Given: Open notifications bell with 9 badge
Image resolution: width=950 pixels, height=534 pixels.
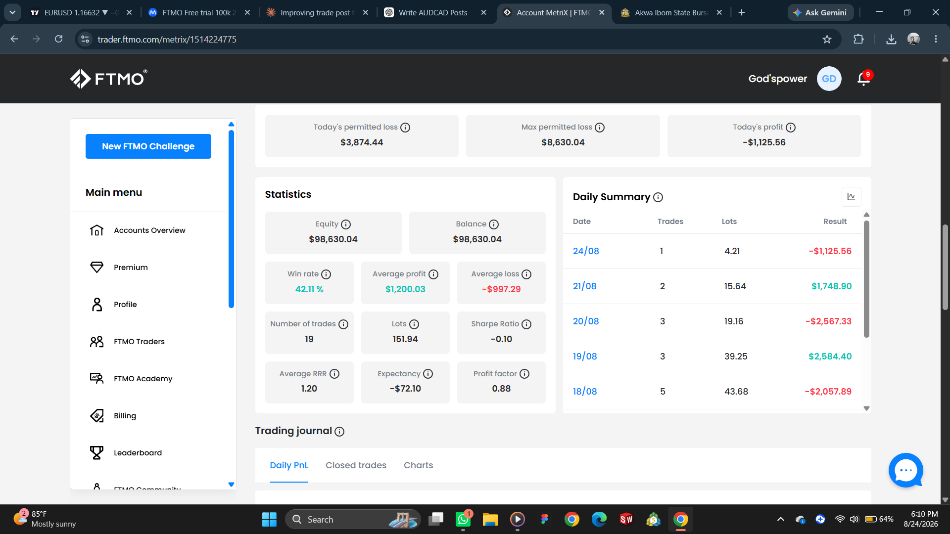Looking at the screenshot, I should [864, 78].
